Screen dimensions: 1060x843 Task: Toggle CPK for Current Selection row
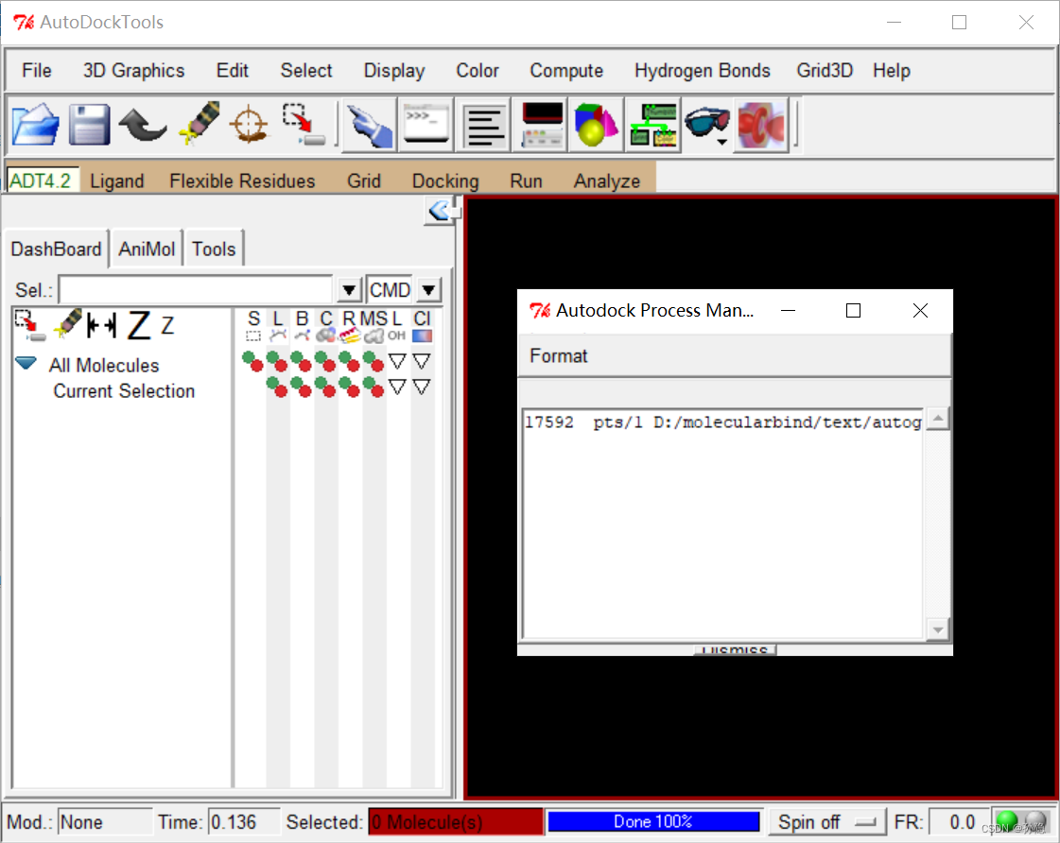click(x=325, y=387)
